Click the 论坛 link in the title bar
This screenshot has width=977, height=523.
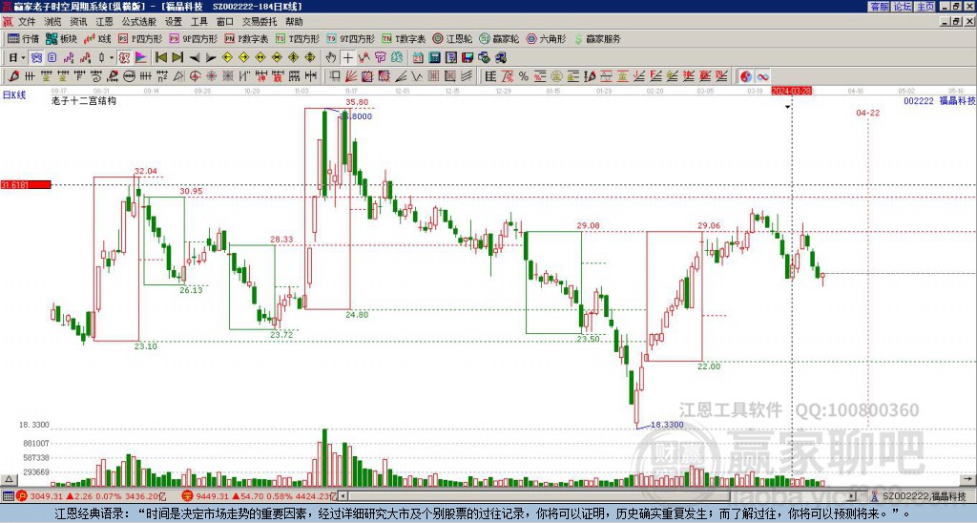pyautogui.click(x=902, y=7)
